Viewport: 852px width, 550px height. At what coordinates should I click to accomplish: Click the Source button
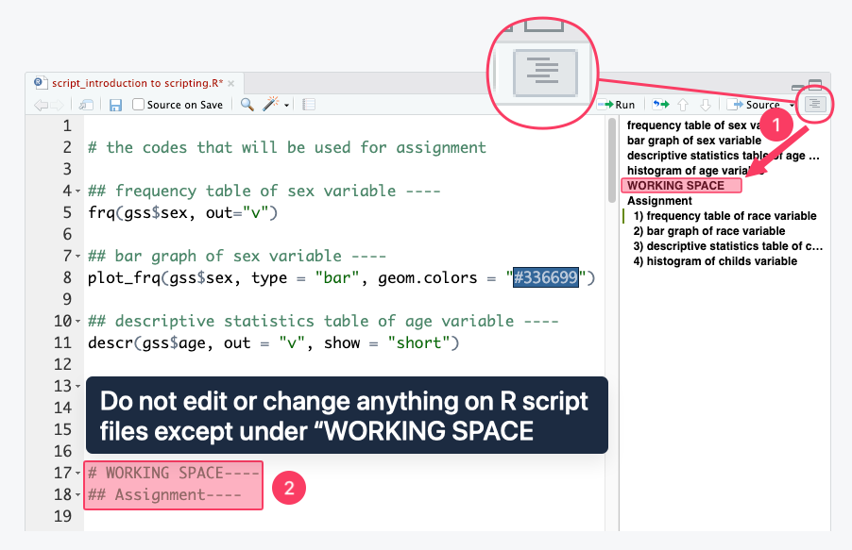point(755,105)
